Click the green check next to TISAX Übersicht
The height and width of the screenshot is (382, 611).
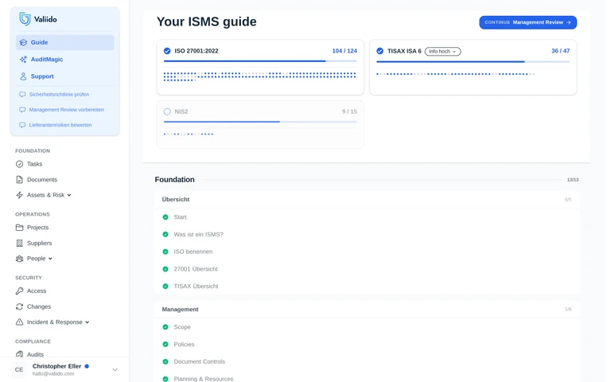pos(165,286)
